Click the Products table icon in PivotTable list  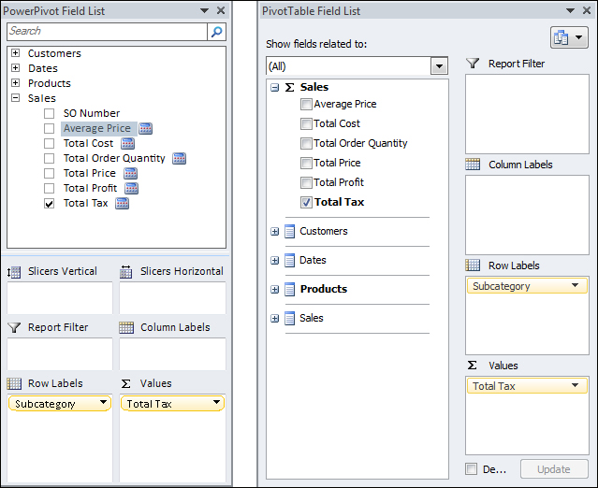(x=290, y=289)
